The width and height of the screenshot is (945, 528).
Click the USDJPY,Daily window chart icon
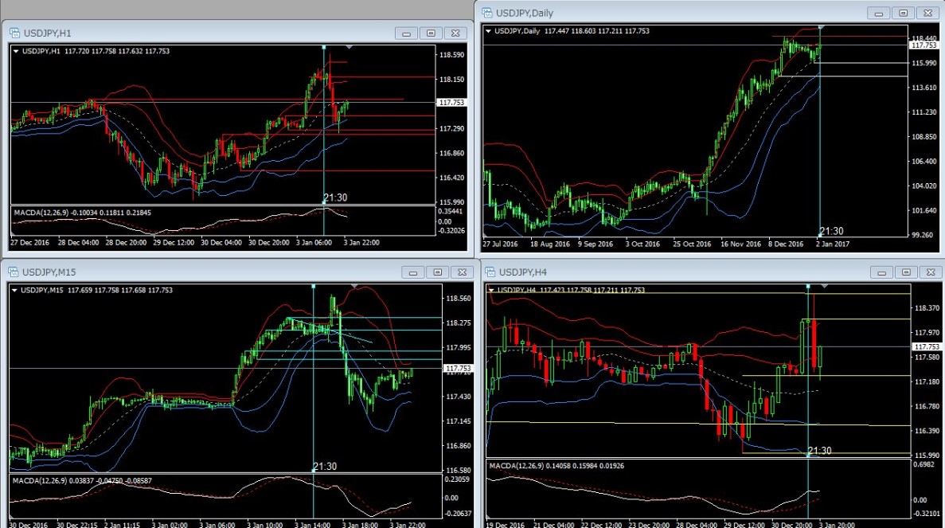pos(486,13)
